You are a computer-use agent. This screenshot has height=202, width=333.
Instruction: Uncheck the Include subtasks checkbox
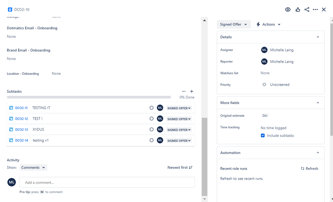pos(263,136)
